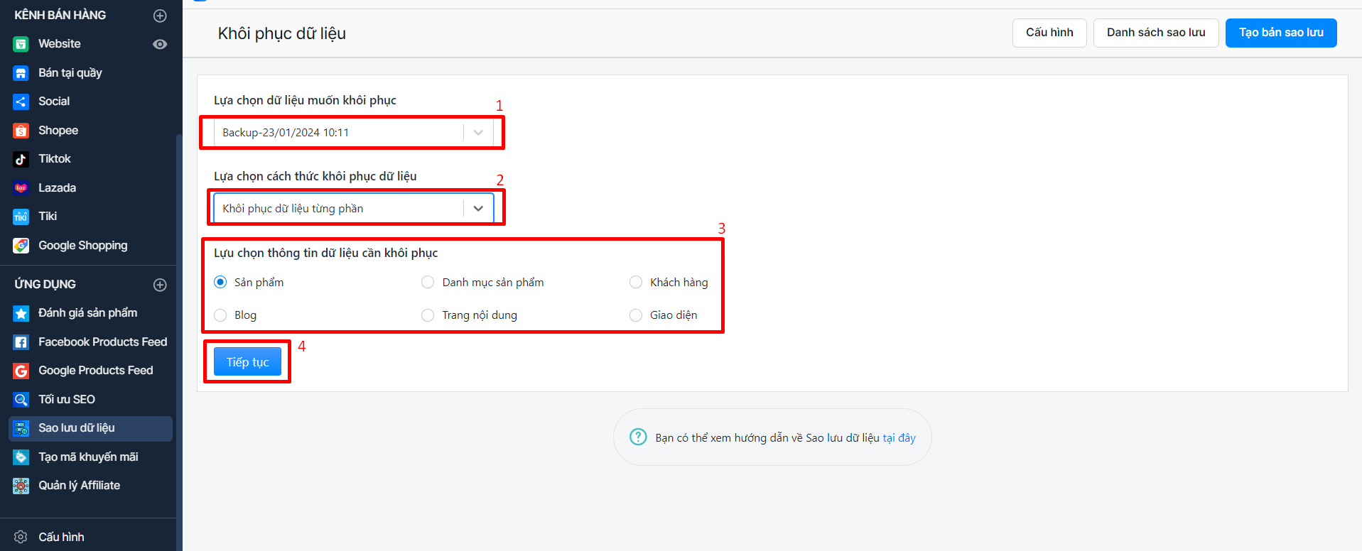Add a new application with plus icon
Screen dimensions: 1362x551
(x=160, y=285)
